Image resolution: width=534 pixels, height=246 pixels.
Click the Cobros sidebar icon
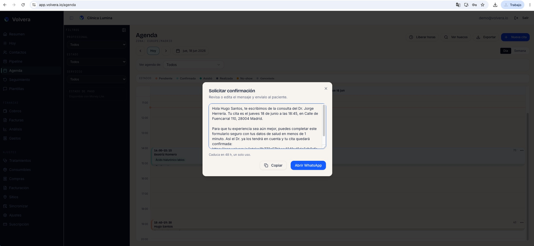[x=5, y=111]
